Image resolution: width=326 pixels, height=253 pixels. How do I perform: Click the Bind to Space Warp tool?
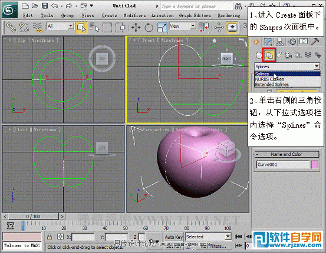coord(38,28)
